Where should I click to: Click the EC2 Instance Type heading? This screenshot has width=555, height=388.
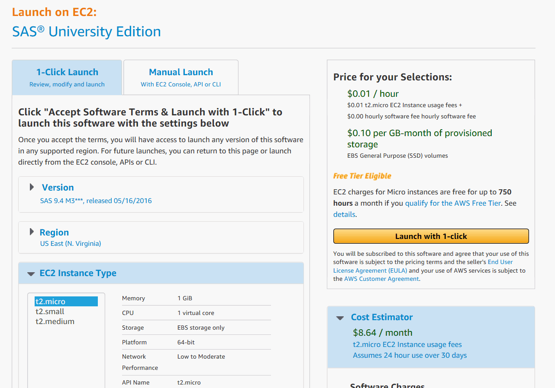point(78,273)
